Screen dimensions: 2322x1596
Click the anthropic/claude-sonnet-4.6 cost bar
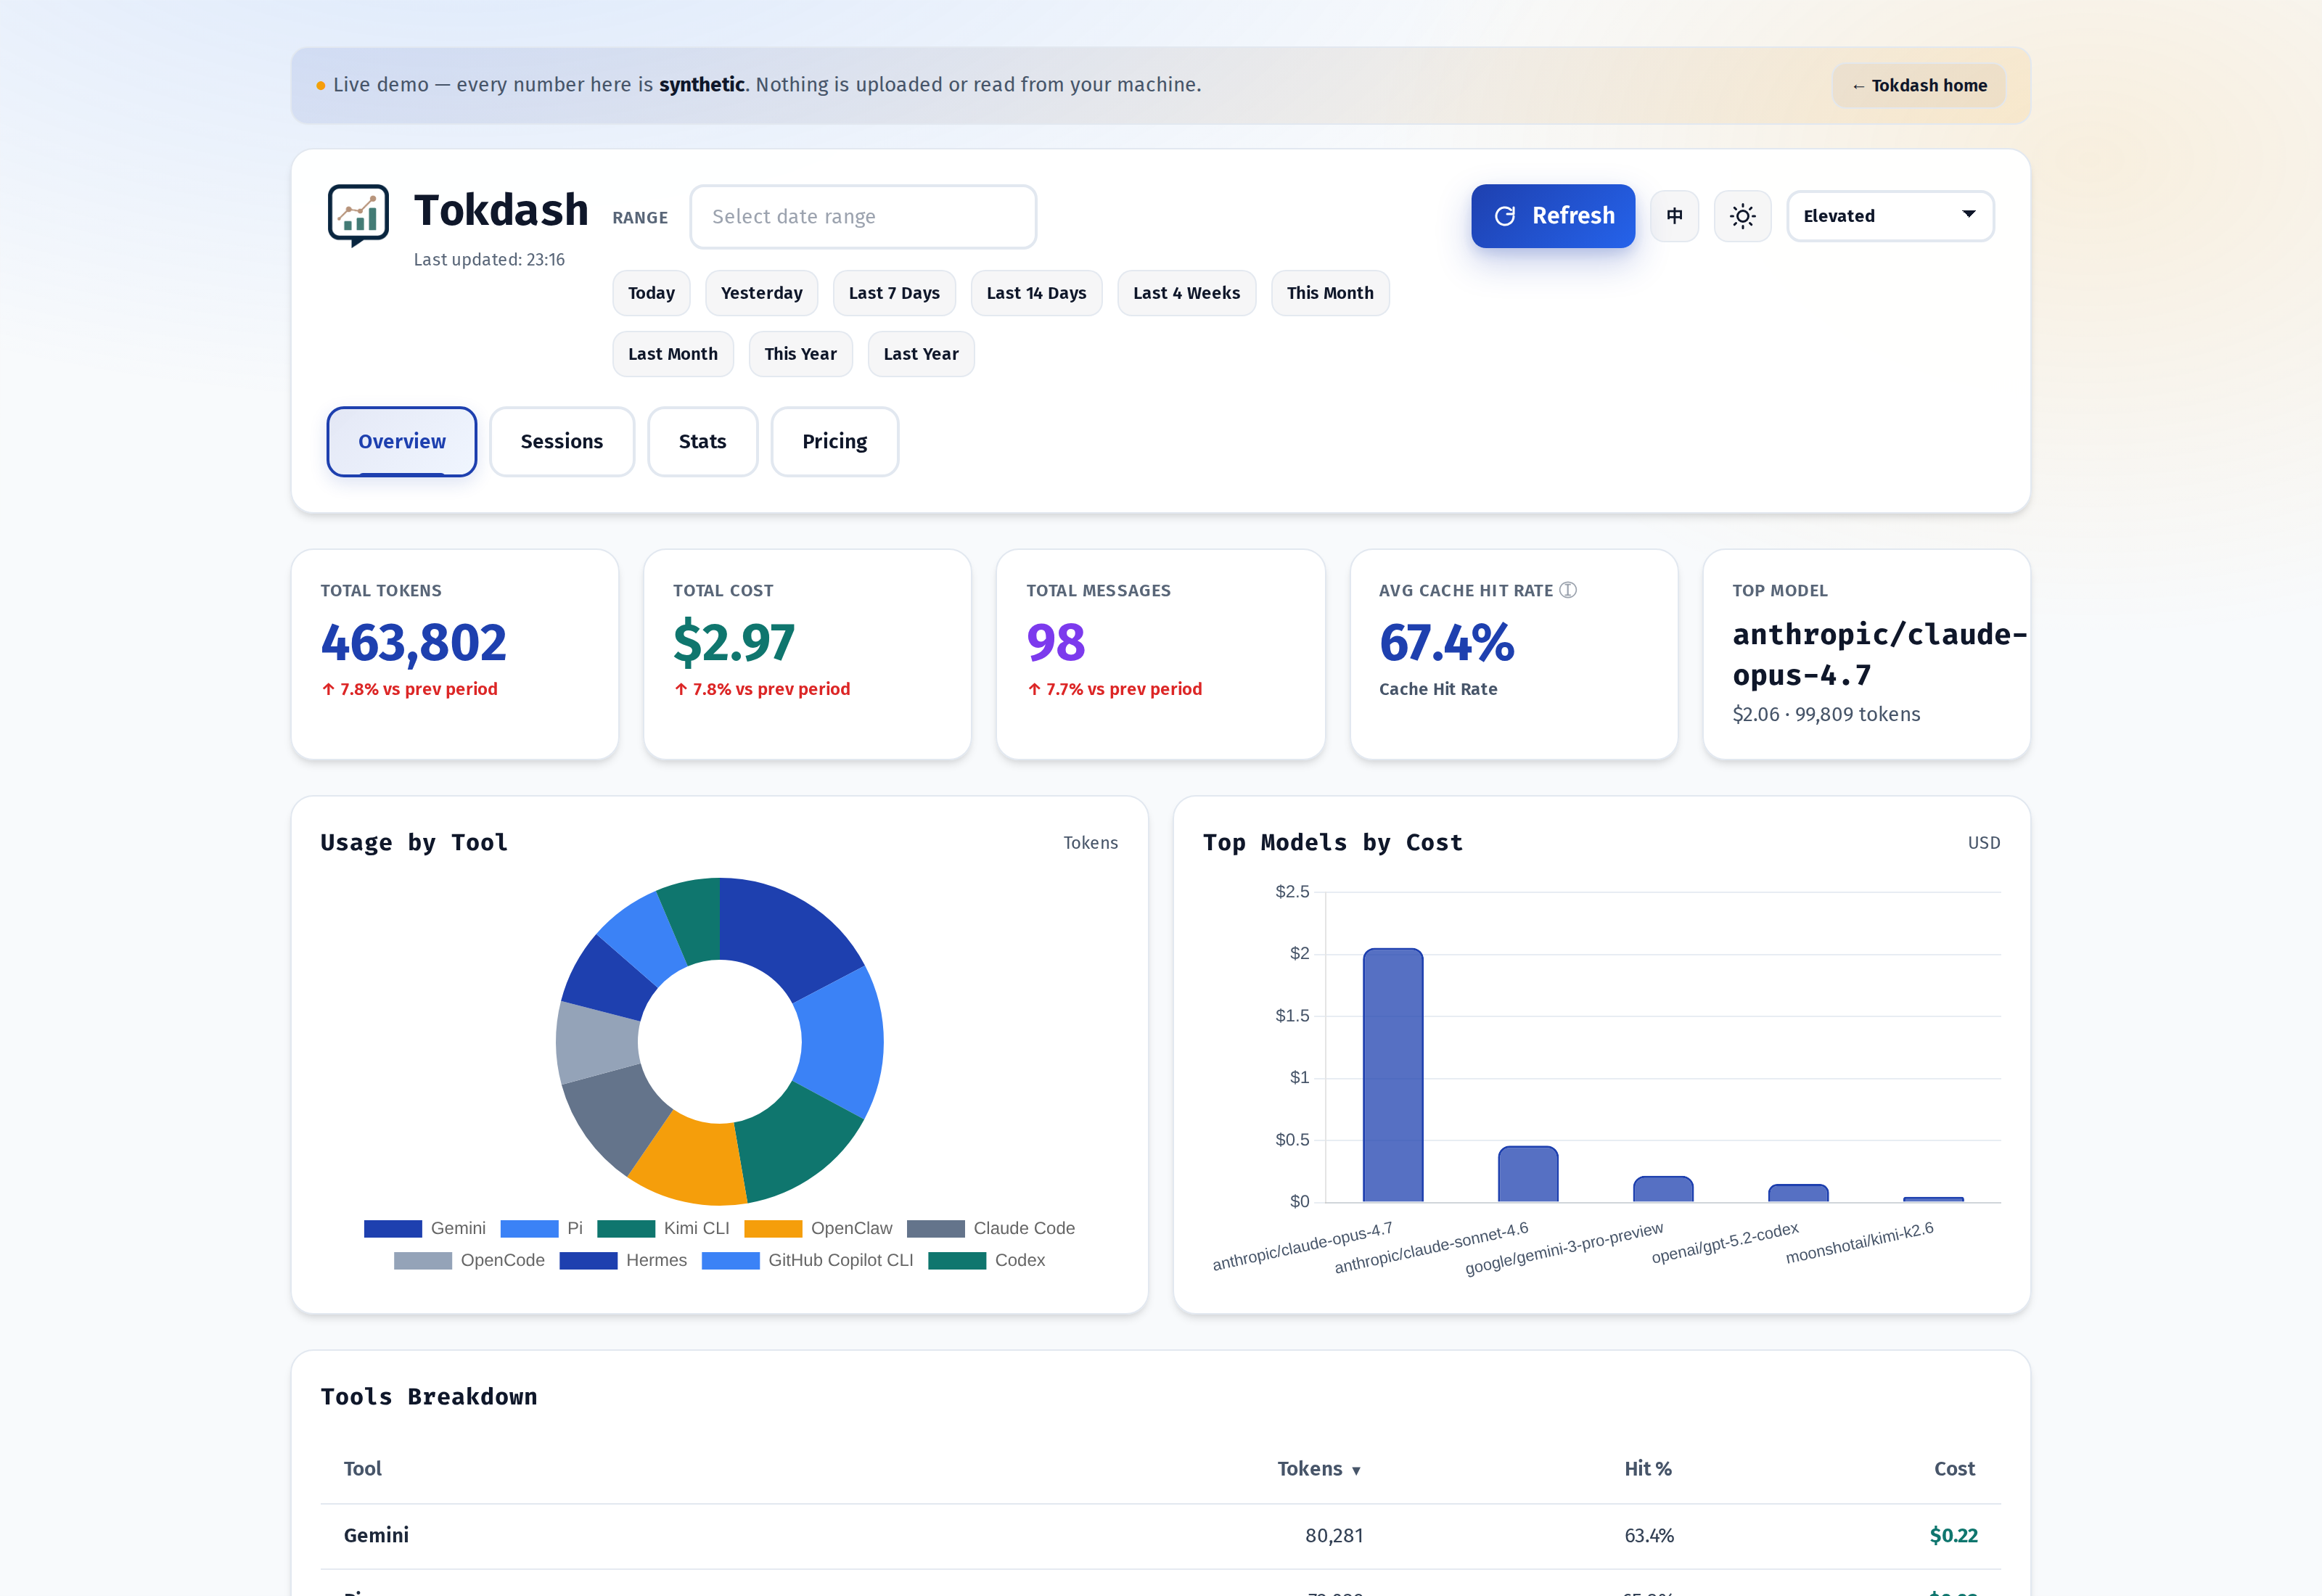[1527, 1174]
